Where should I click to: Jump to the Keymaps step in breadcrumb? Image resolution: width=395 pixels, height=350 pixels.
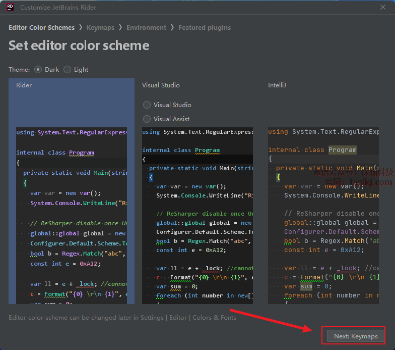pos(100,28)
